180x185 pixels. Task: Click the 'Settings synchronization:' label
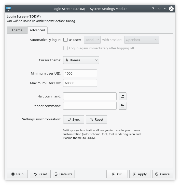pyautogui.click(x=42, y=119)
